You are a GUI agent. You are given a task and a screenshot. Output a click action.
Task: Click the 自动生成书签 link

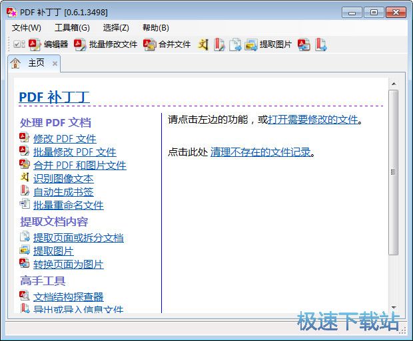[63, 192]
